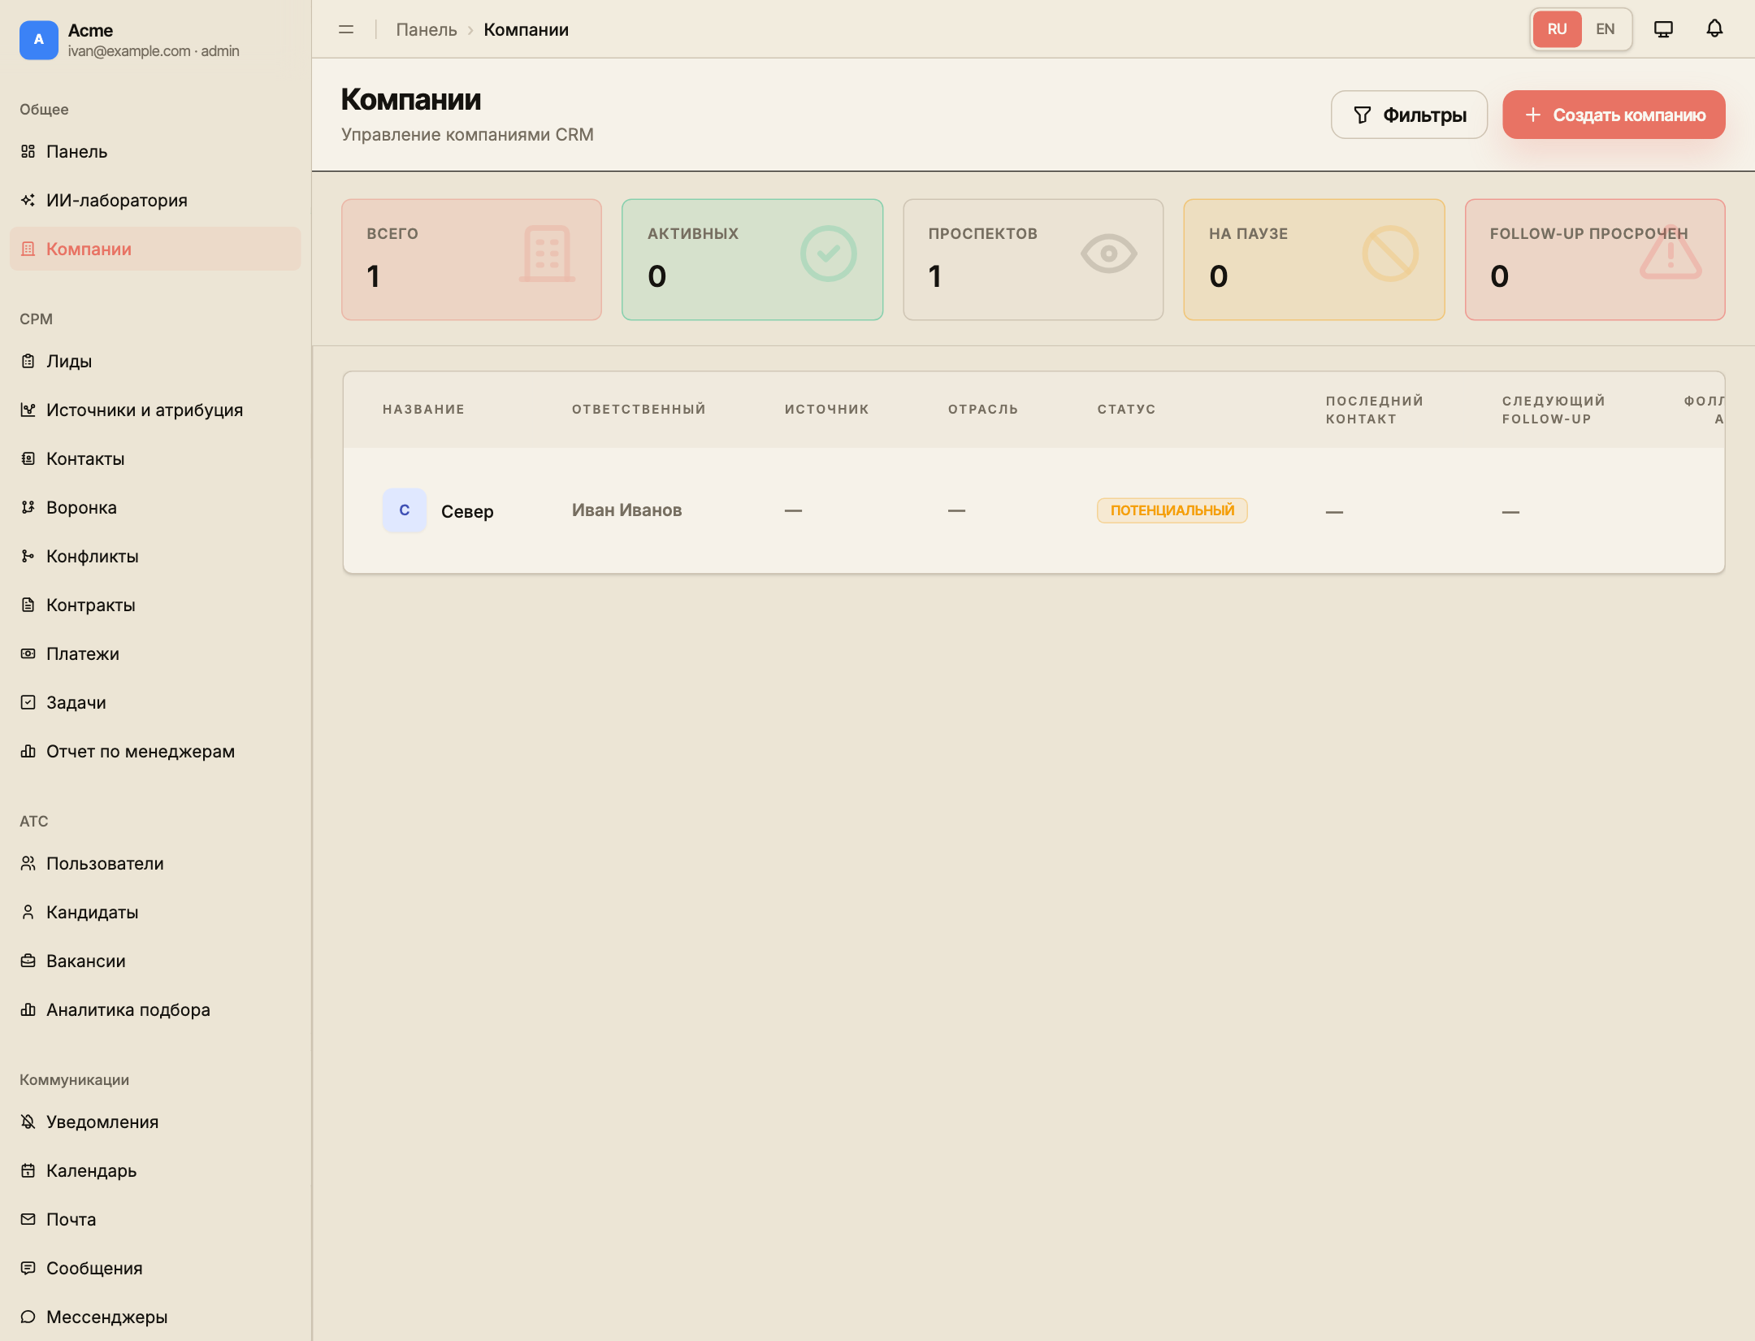Click Иван Иванов responsible cell
This screenshot has width=1755, height=1341.
pyautogui.click(x=626, y=510)
